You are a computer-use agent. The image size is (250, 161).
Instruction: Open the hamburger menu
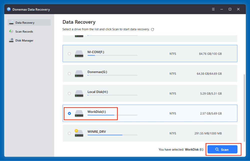point(213,9)
